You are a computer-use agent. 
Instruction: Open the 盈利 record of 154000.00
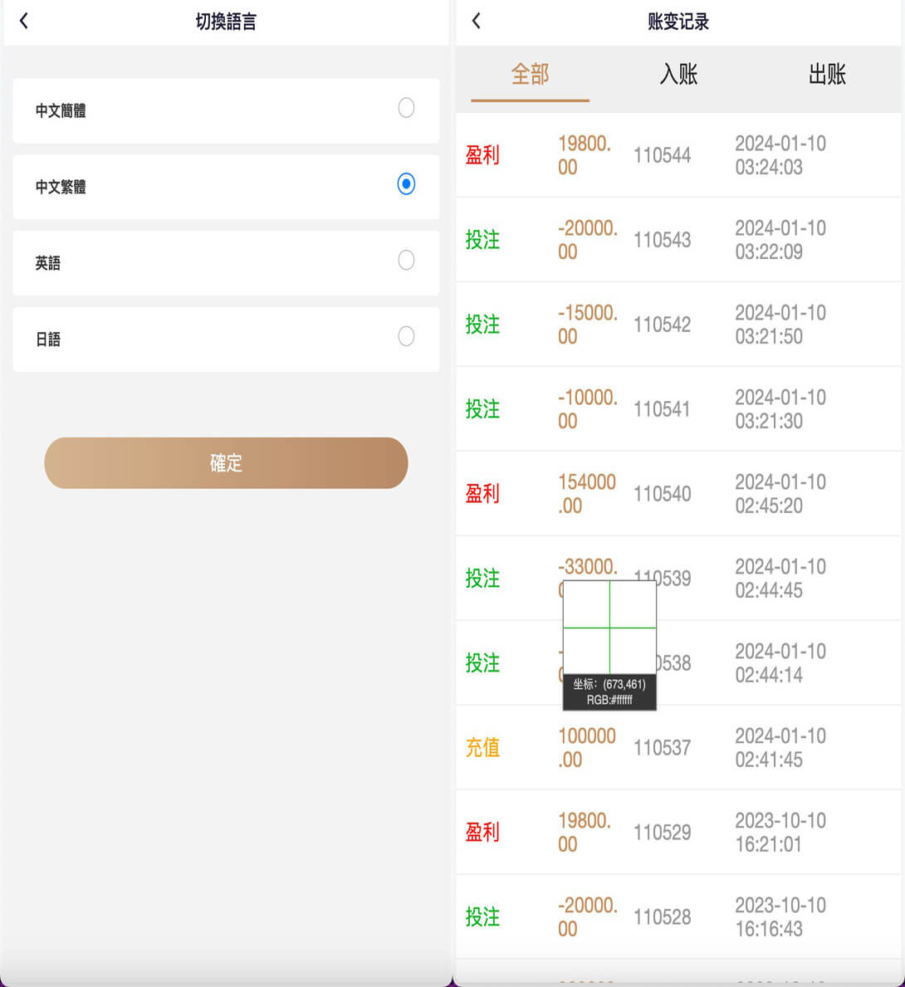tap(678, 494)
